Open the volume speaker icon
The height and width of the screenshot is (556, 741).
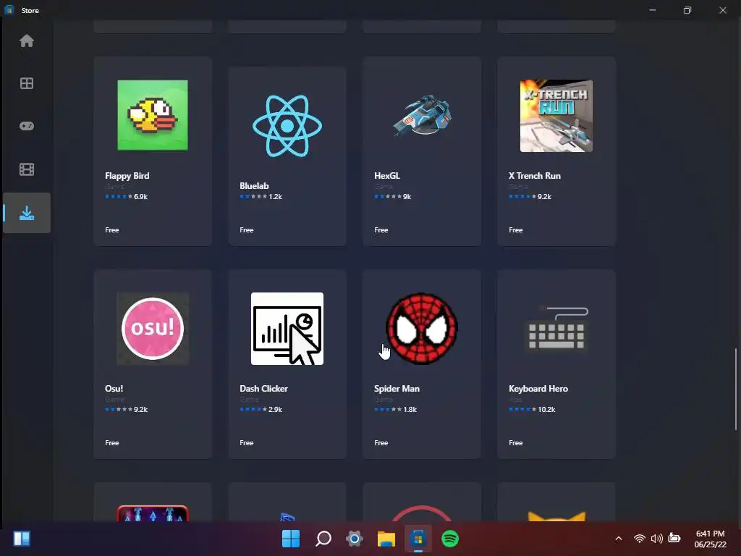(657, 539)
